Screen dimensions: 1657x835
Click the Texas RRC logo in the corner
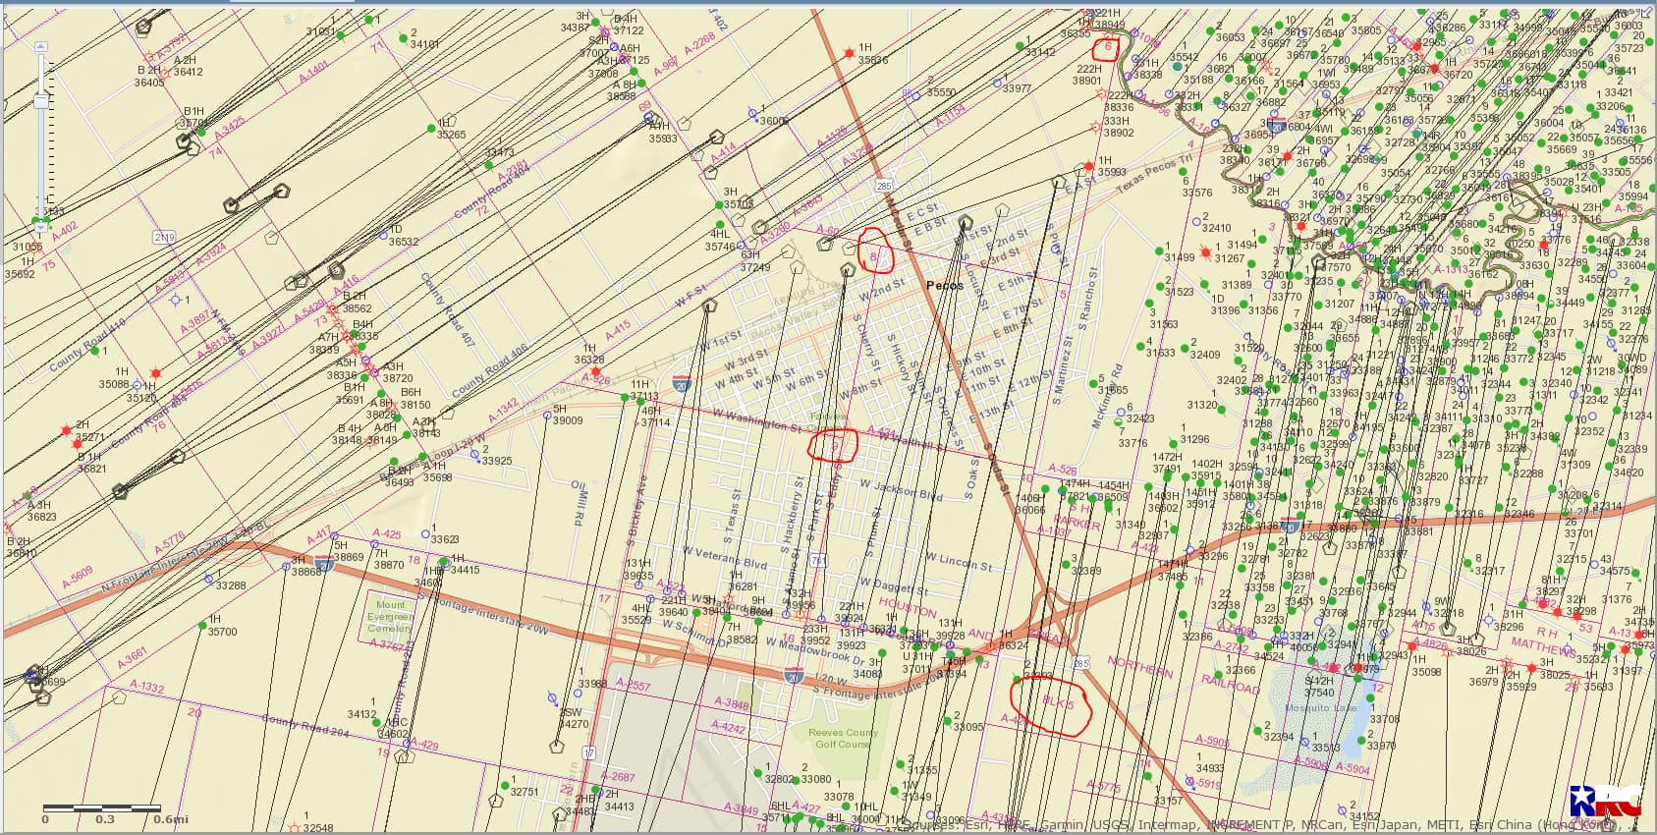(x=1604, y=801)
